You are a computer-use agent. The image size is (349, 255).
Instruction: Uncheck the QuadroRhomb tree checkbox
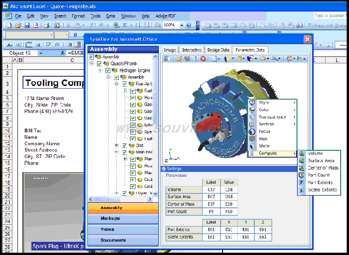pyautogui.click(x=100, y=63)
